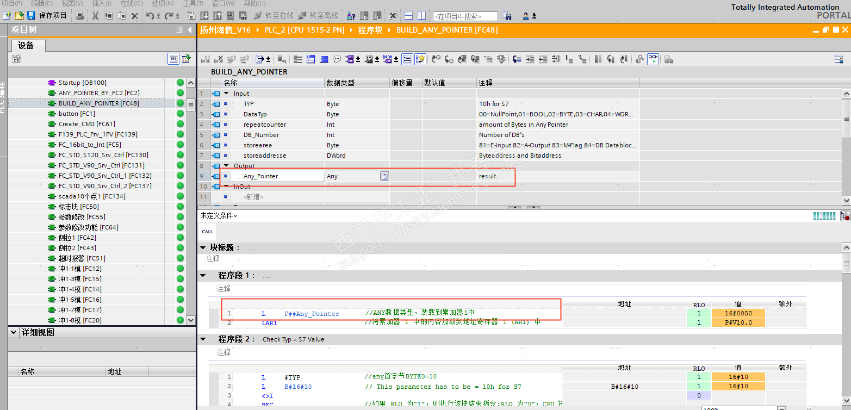Open the 视图(V) menu

[x=72, y=3]
